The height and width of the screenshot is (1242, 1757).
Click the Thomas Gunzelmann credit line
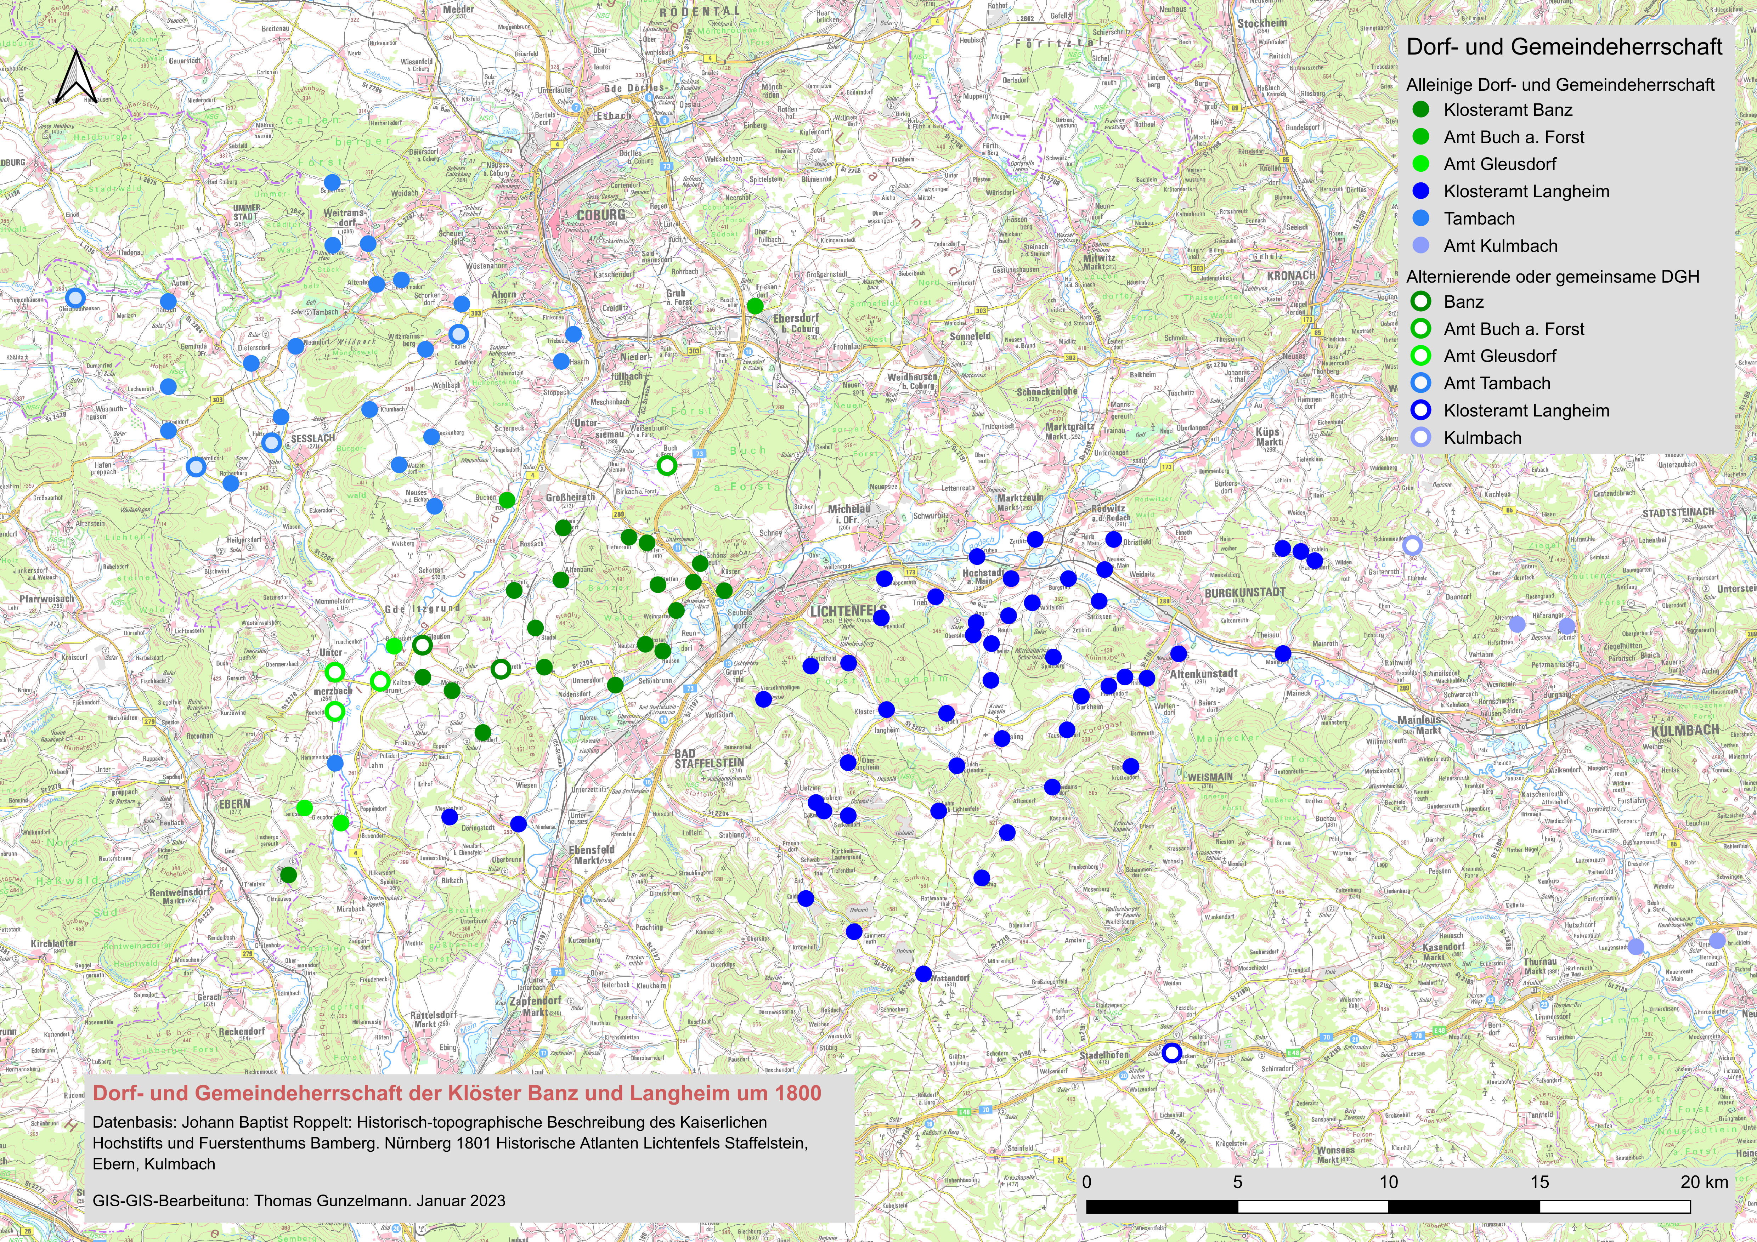point(299,1201)
